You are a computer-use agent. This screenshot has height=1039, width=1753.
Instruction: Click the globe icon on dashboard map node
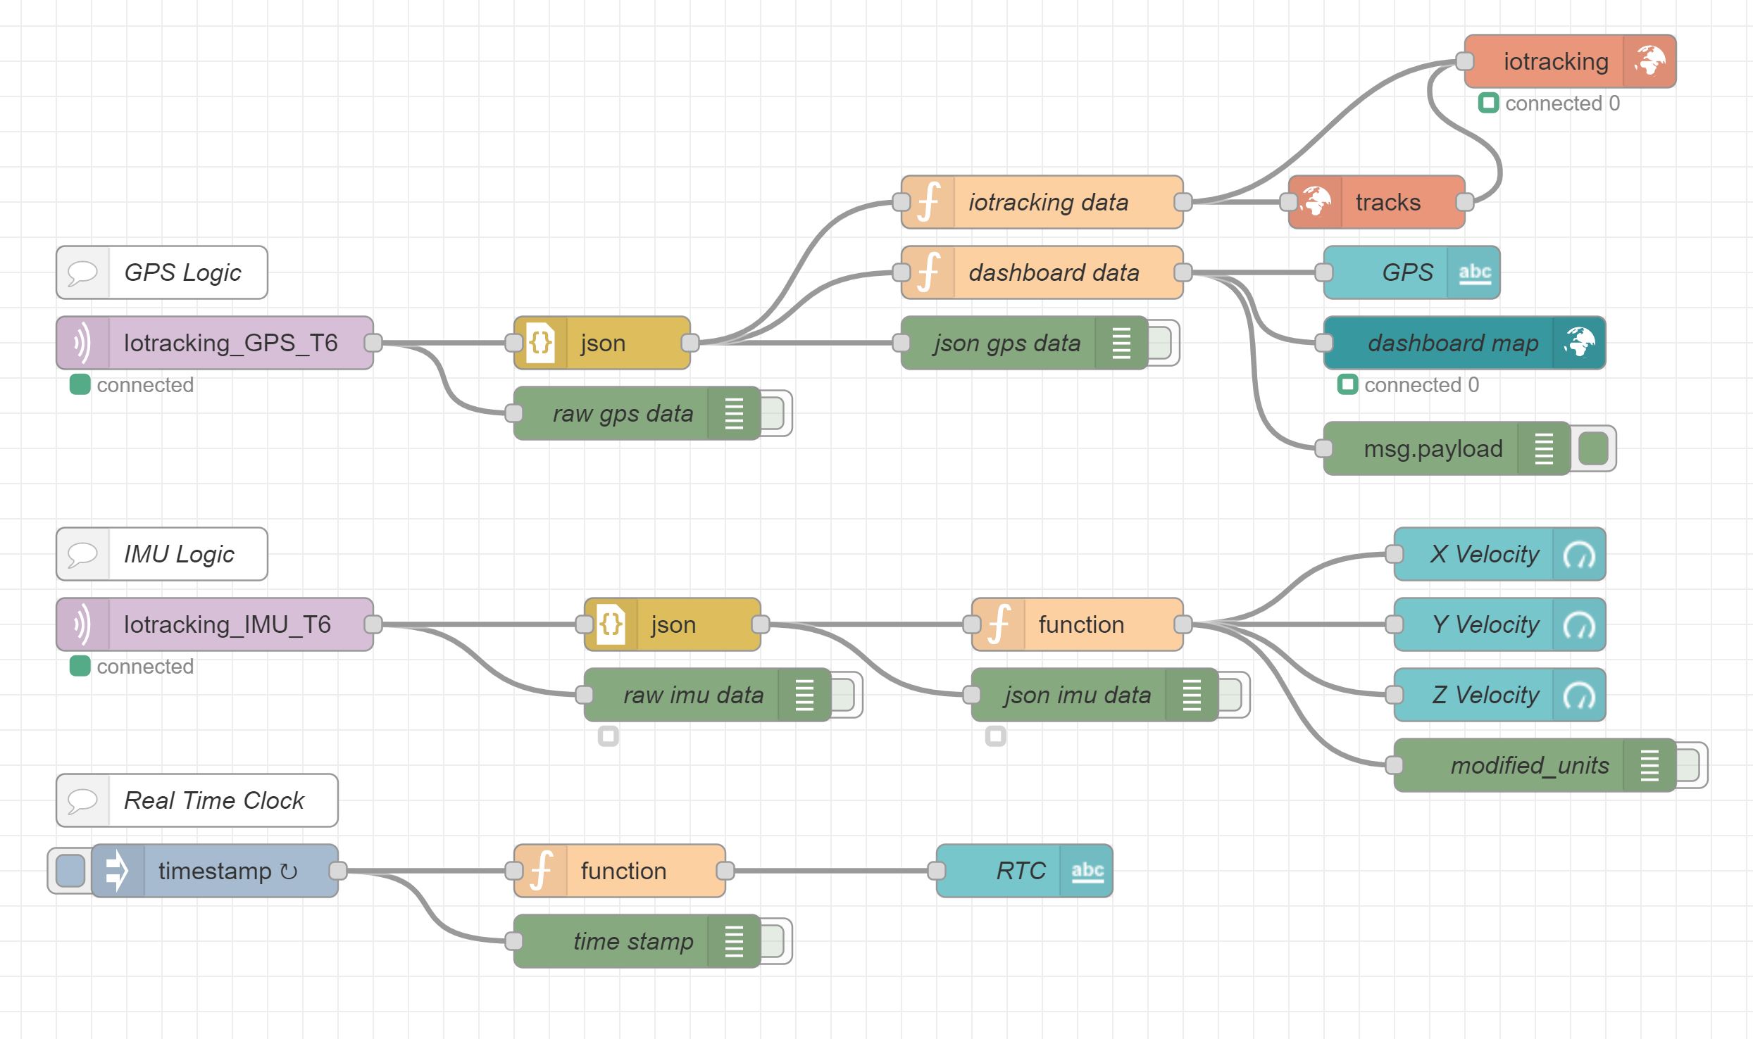pos(1579,343)
